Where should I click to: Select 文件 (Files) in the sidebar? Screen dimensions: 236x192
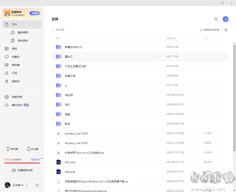pos(22,24)
